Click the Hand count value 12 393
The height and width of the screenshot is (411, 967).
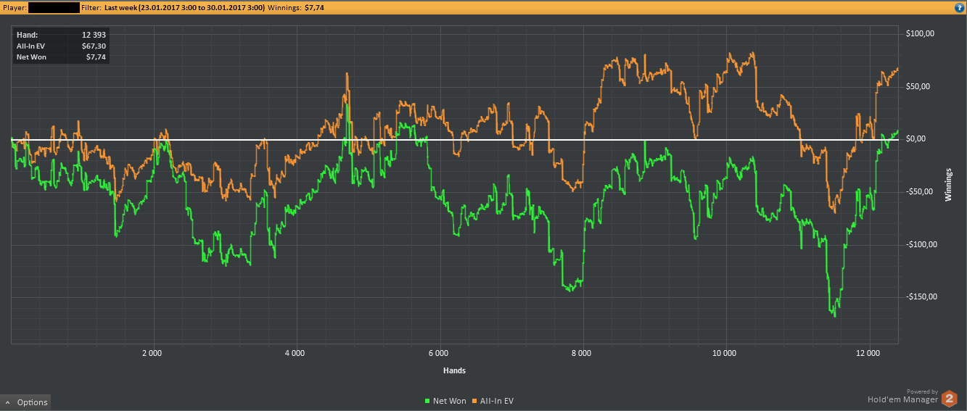click(x=93, y=35)
